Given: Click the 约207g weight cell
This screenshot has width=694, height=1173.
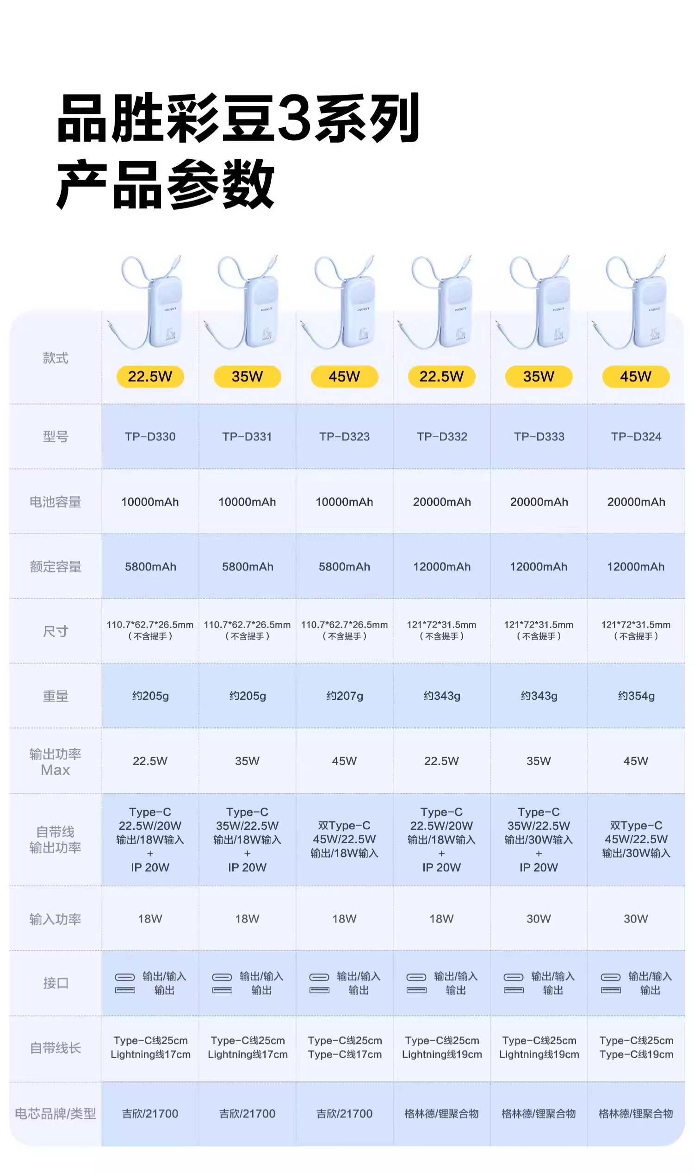Looking at the screenshot, I should [344, 696].
